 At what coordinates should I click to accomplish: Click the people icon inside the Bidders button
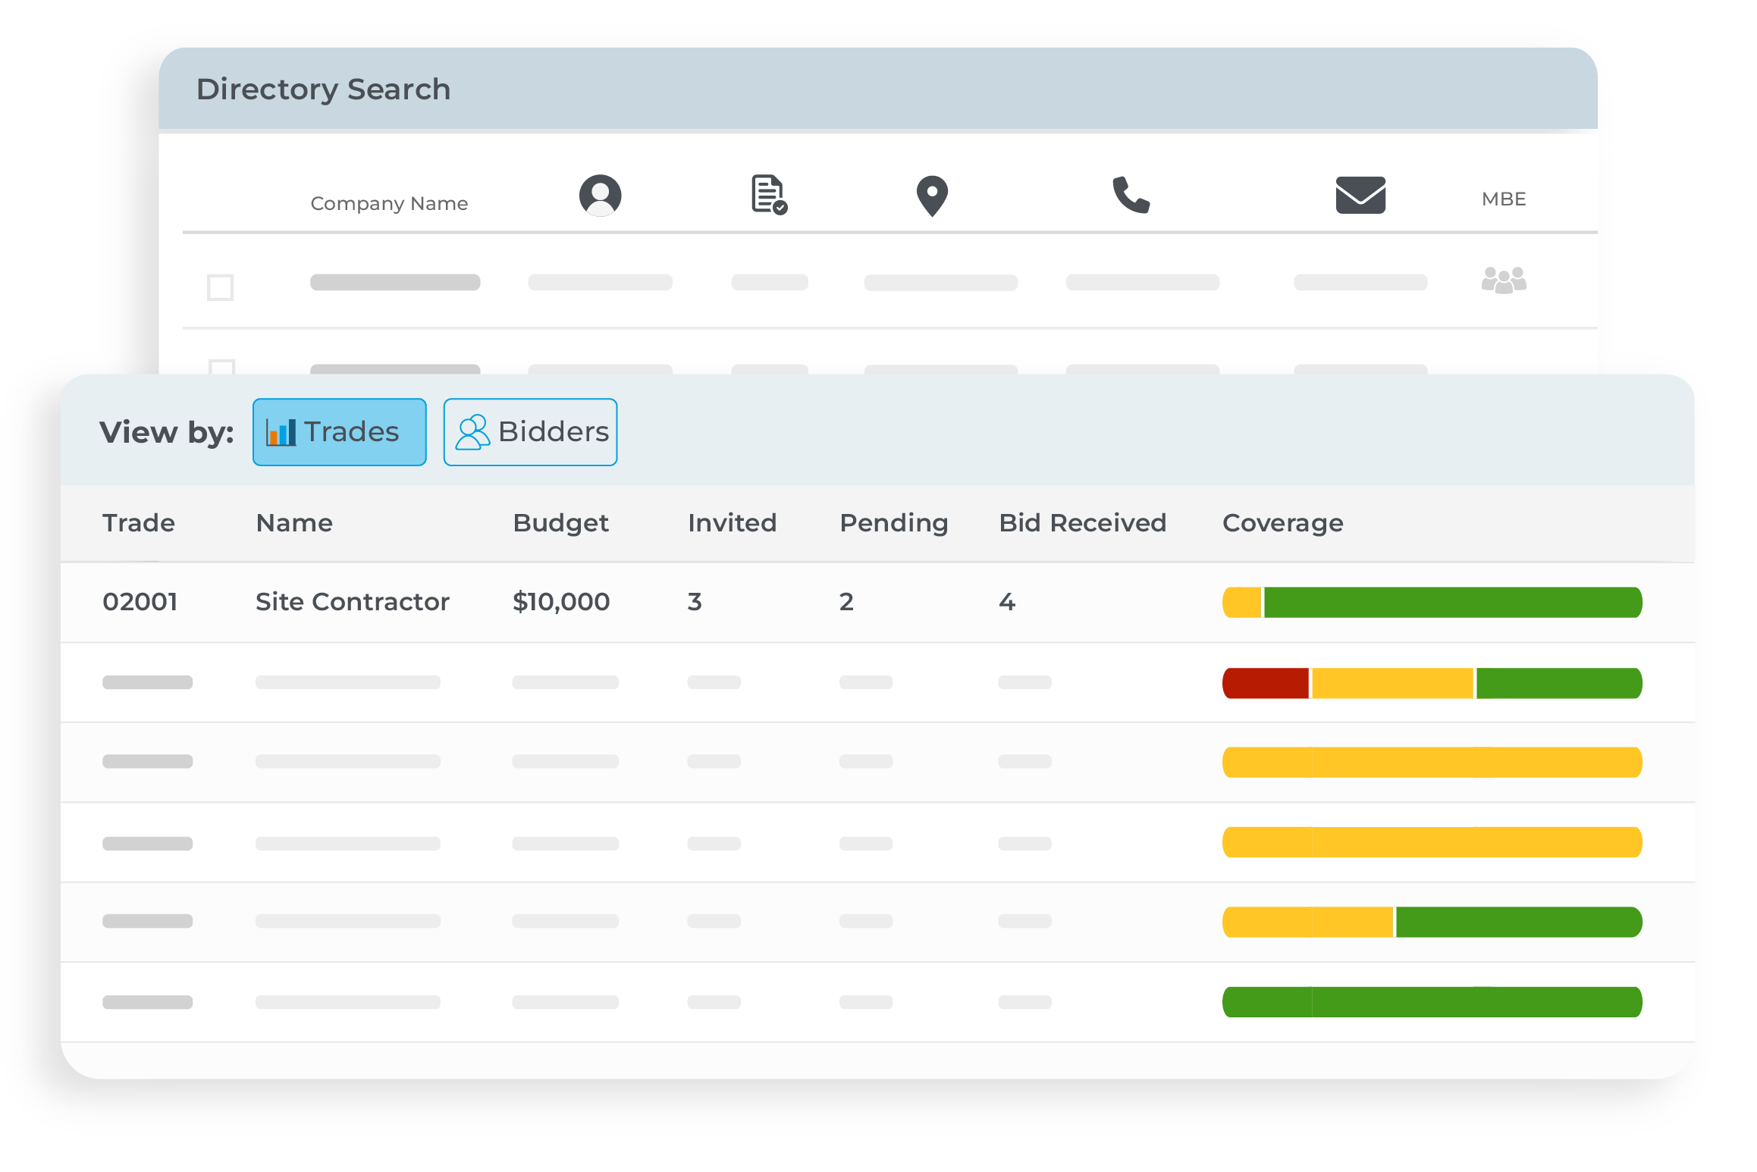(x=474, y=431)
